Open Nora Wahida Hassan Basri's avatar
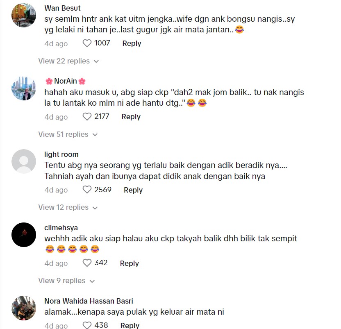 point(24,308)
